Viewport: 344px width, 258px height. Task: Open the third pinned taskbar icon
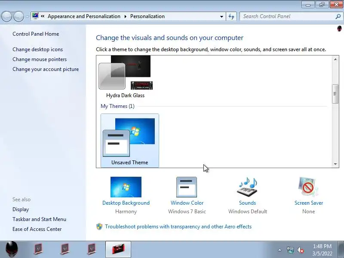coord(92,249)
